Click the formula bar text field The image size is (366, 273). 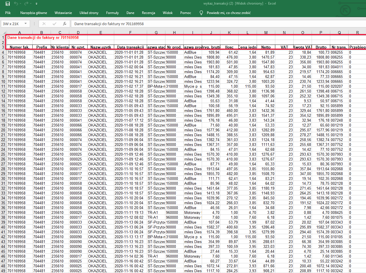click(x=217, y=24)
